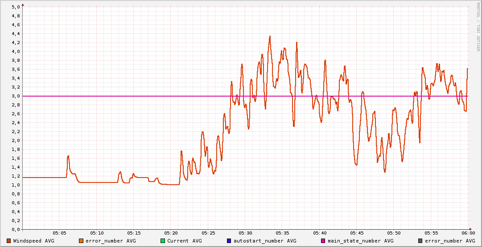Click the 1,2 value on y-axis
The width and height of the screenshot is (482, 247).
[16, 176]
